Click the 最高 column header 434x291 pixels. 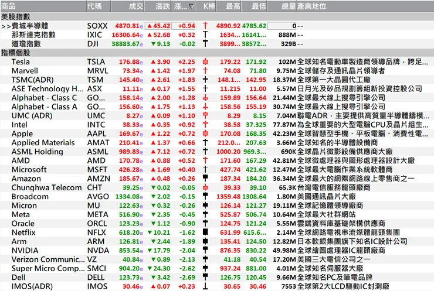pyautogui.click(x=229, y=6)
